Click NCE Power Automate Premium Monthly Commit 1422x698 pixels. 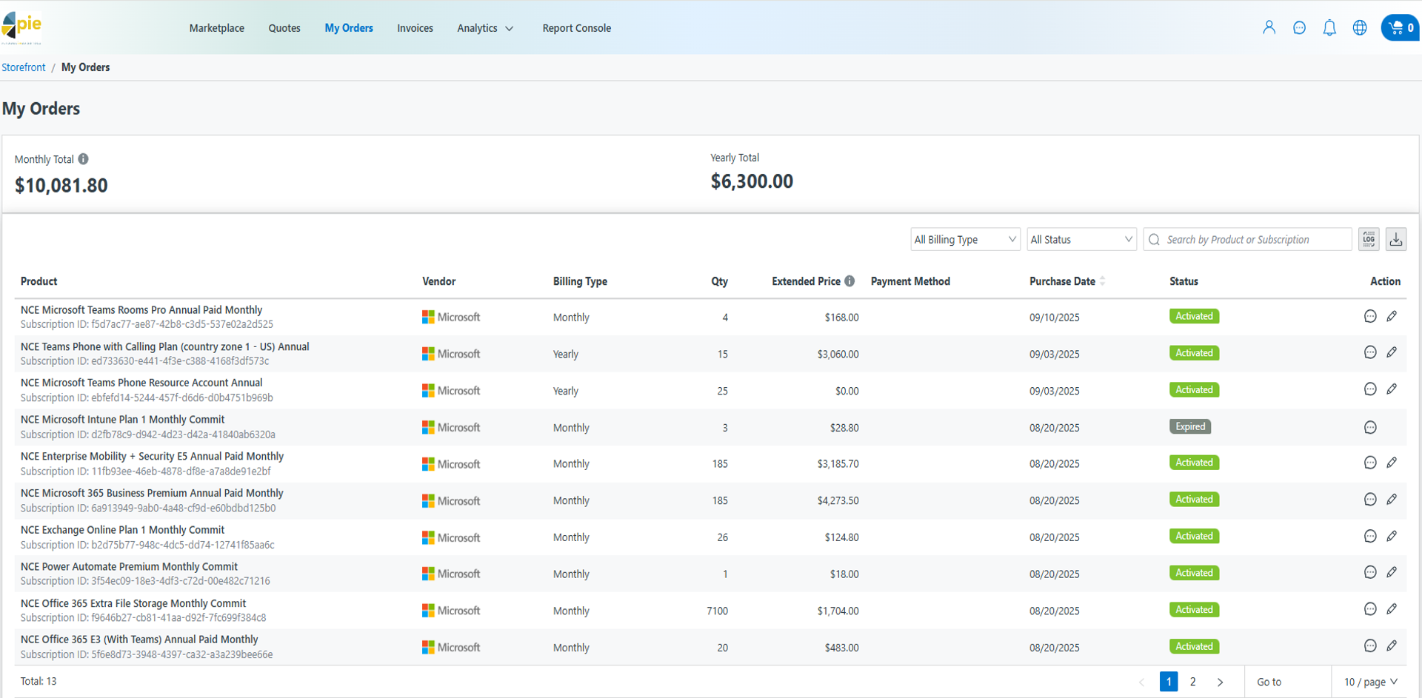129,567
